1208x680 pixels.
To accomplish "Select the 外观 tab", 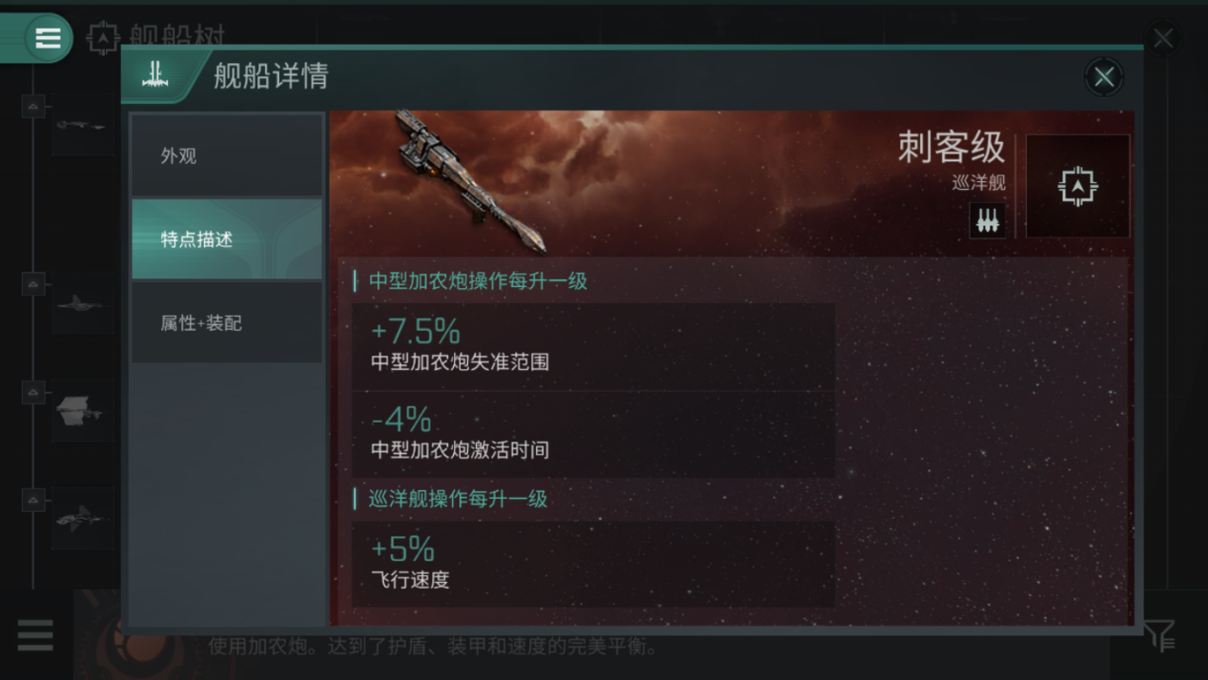I will click(x=227, y=155).
